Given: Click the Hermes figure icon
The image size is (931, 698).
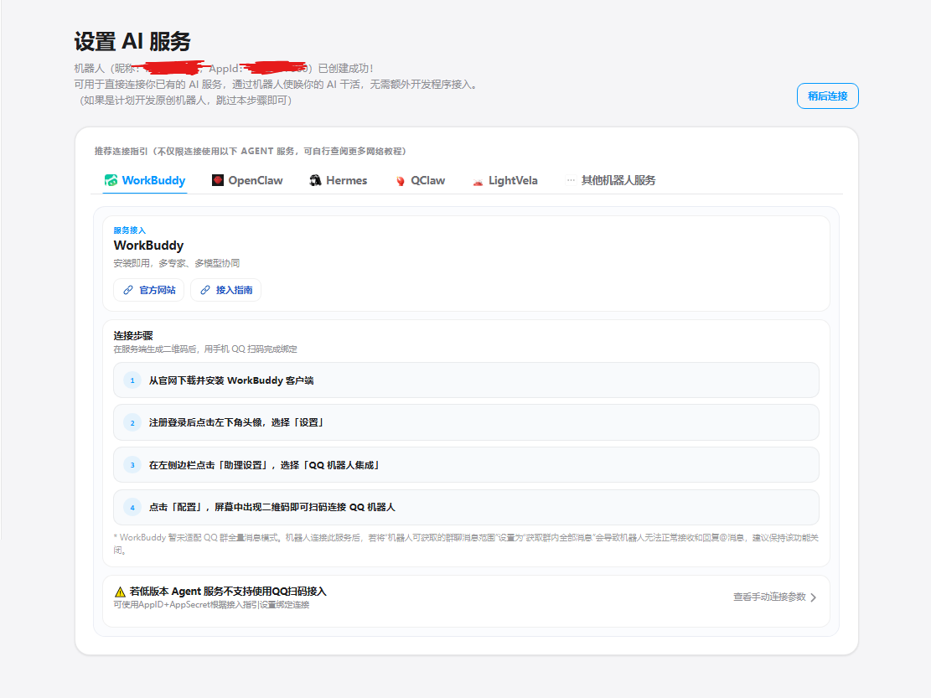Looking at the screenshot, I should pyautogui.click(x=315, y=180).
